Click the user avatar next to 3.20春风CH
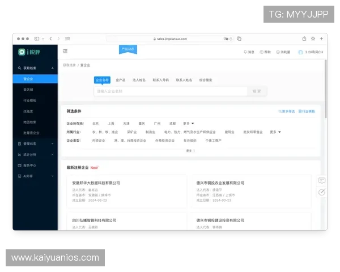The image size is (340, 272). coord(300,52)
